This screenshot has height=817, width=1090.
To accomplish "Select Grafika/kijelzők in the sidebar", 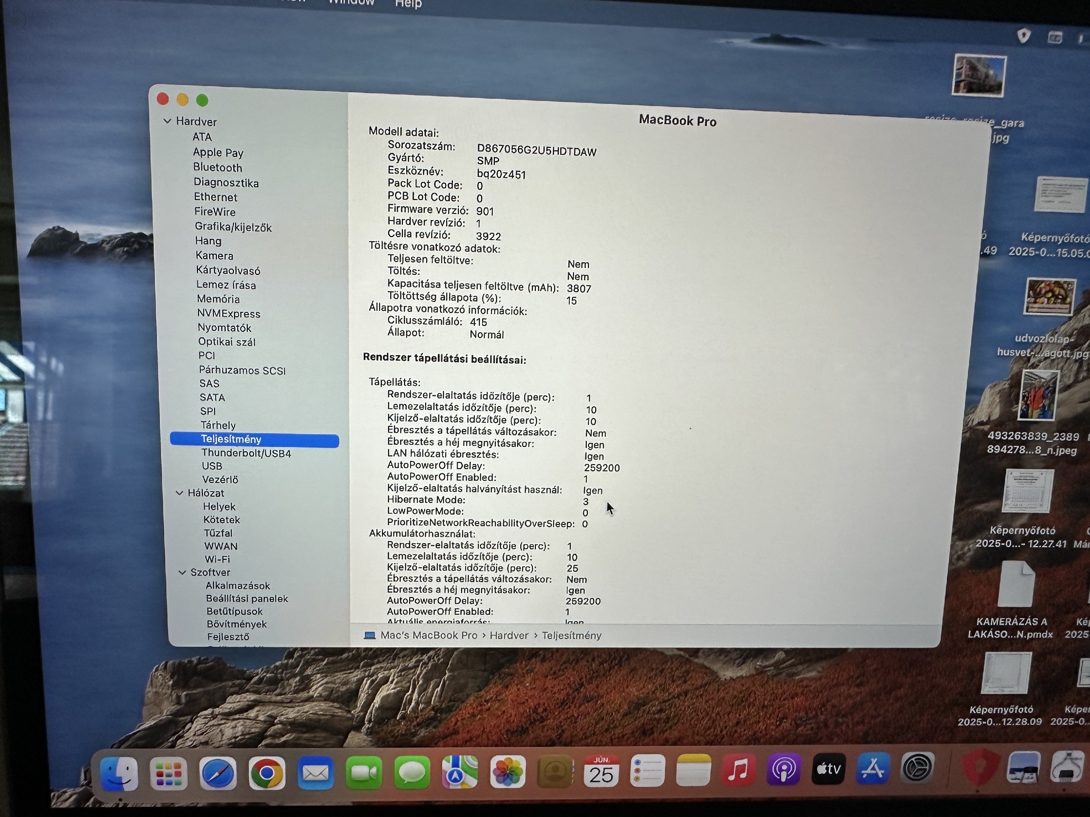I will pyautogui.click(x=233, y=227).
